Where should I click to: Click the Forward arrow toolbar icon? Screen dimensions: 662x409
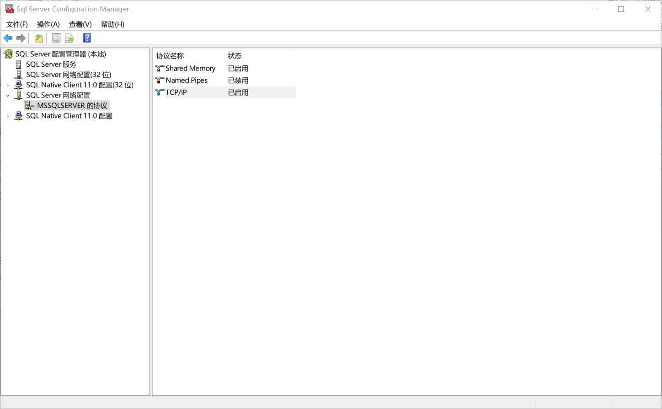click(x=21, y=38)
